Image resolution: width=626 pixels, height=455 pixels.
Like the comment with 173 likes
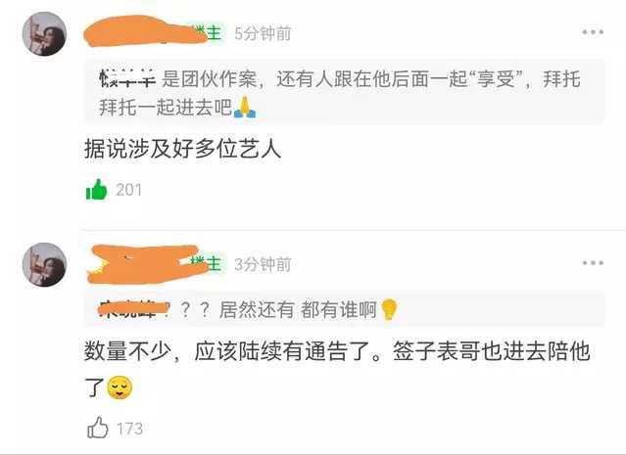(x=97, y=428)
